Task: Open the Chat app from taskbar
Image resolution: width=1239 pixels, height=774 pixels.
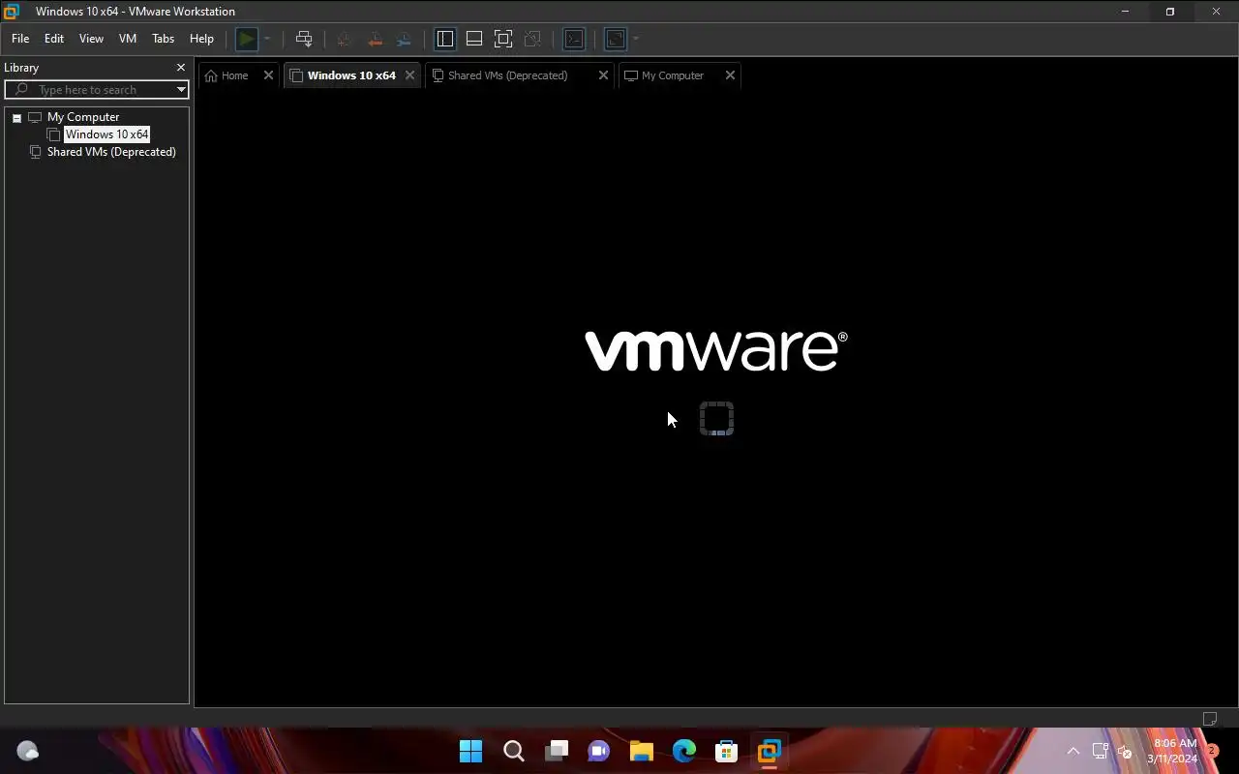Action: [599, 752]
